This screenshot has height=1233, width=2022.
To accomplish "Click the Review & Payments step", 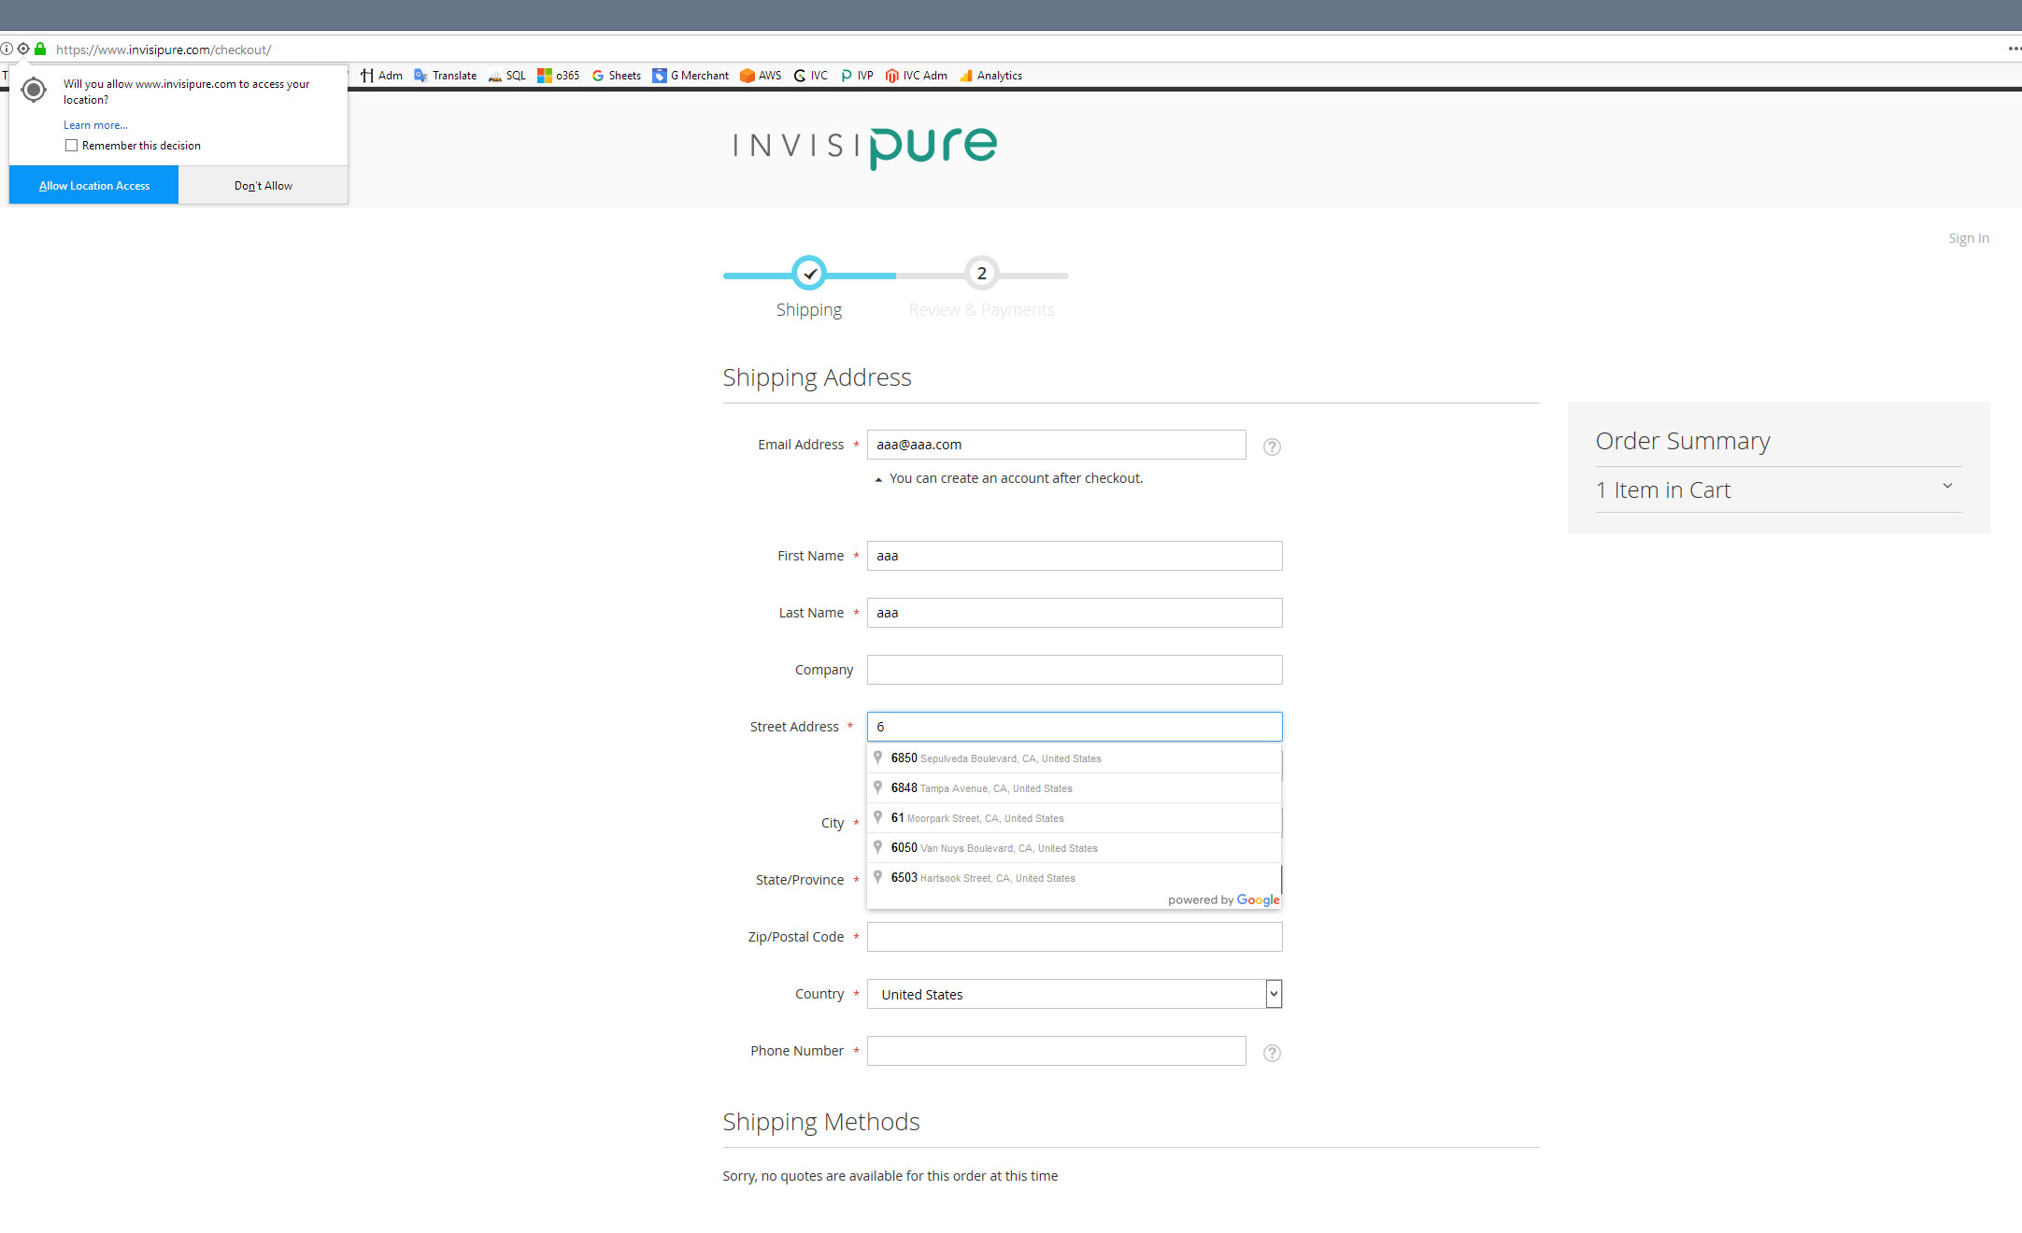I will click(x=981, y=274).
